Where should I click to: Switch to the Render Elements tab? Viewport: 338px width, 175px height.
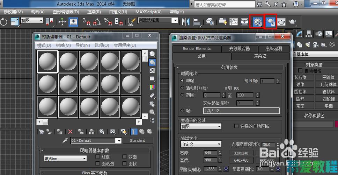[197, 48]
